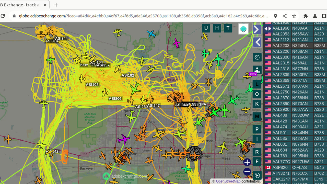Viewport: 327px width, 184px height.
Task: Open the BETA statistics podium icon
Action: tap(257, 70)
